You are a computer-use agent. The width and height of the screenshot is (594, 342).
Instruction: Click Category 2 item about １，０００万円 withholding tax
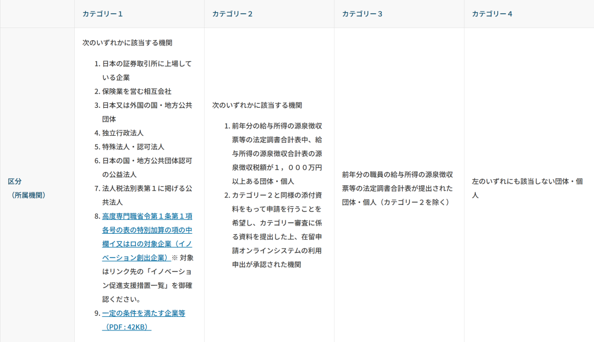tap(277, 153)
